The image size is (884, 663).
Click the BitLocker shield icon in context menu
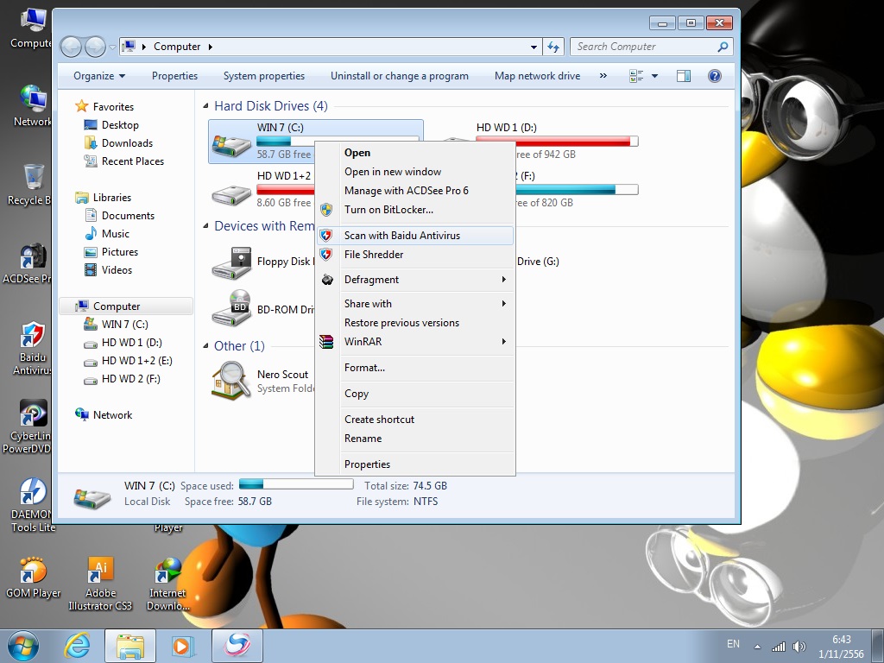[x=325, y=210]
